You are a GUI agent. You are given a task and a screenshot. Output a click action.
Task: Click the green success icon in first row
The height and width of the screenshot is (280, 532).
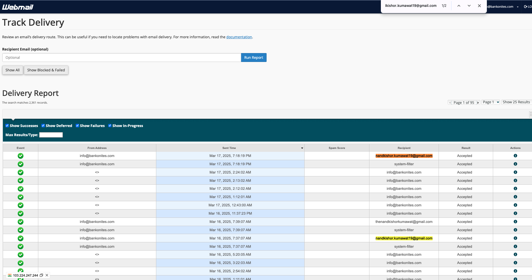click(x=21, y=156)
